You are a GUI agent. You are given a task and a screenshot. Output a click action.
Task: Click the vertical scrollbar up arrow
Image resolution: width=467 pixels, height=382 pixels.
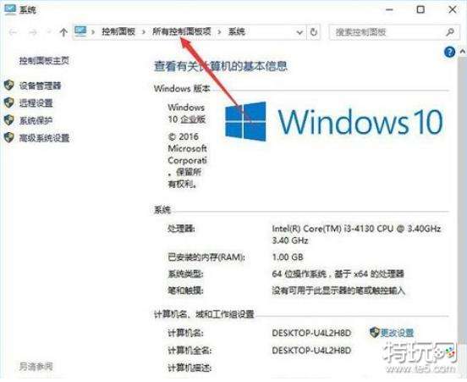(x=463, y=52)
